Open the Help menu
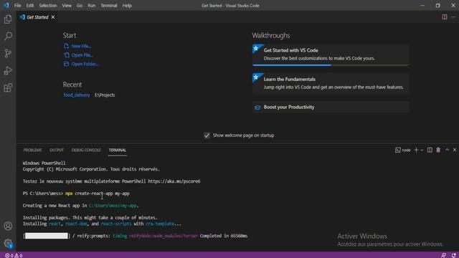The image size is (459, 258). 127,6
